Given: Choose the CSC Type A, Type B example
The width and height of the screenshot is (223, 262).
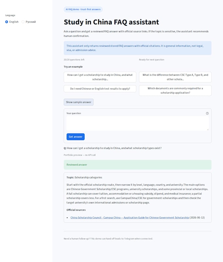Looking at the screenshot, I should pyautogui.click(x=175, y=77).
